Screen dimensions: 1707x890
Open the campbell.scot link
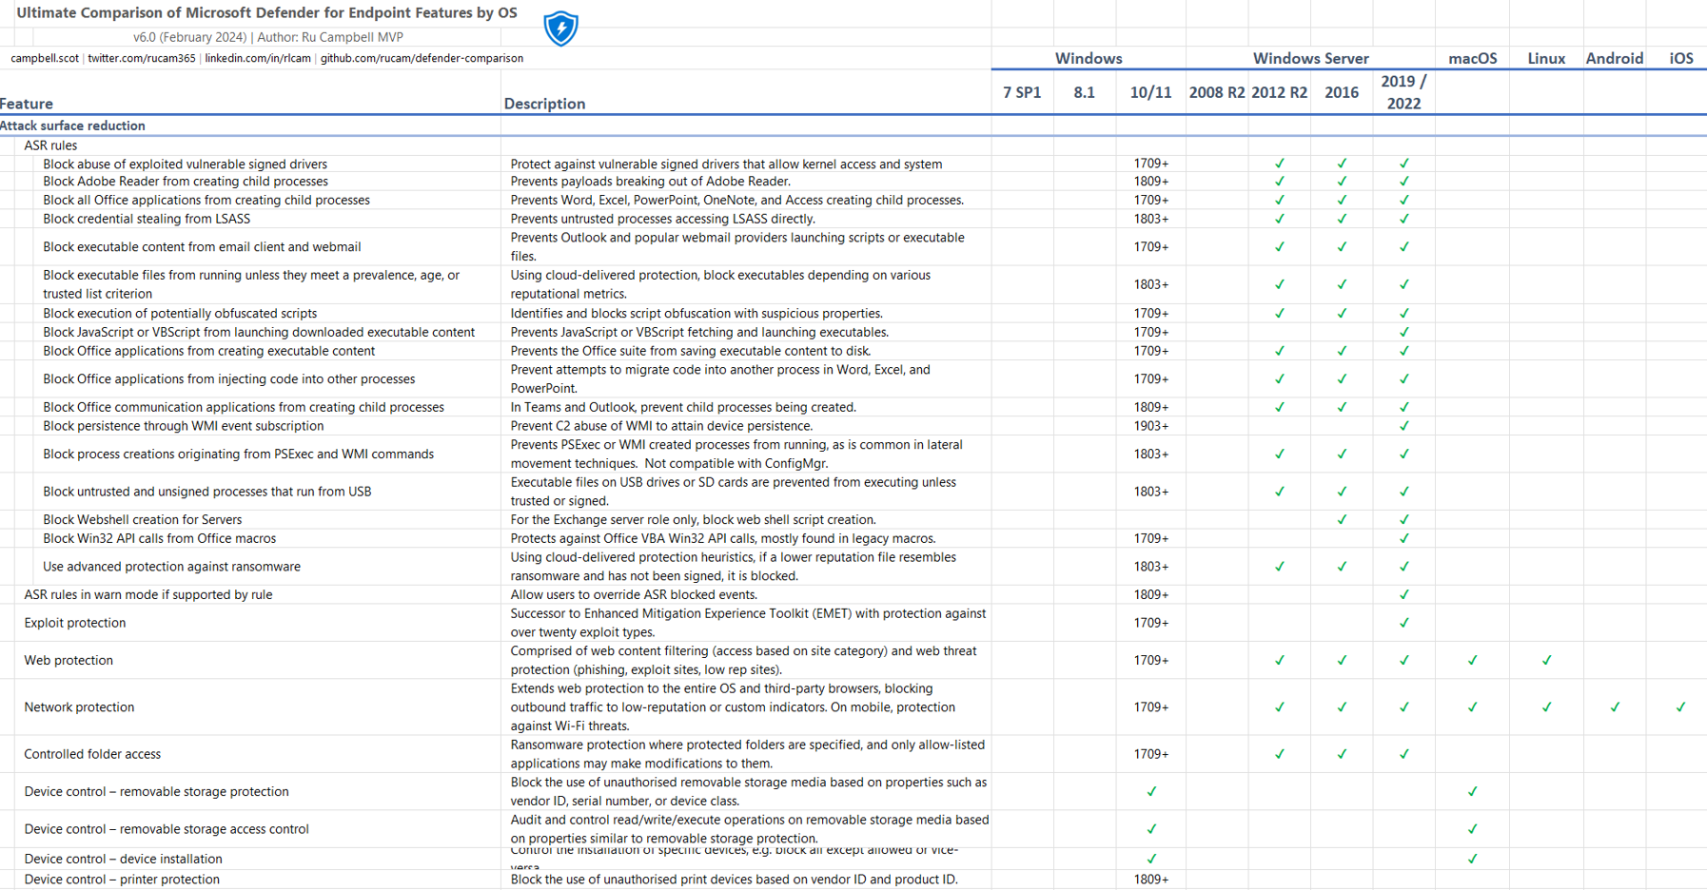pyautogui.click(x=45, y=58)
